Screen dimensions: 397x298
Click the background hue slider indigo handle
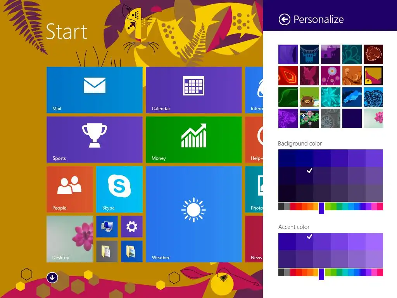tap(321, 208)
